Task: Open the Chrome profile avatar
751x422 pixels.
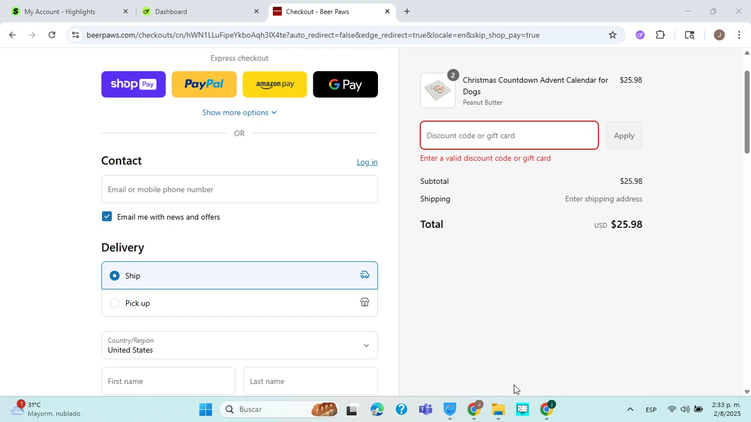Action: 719,35
